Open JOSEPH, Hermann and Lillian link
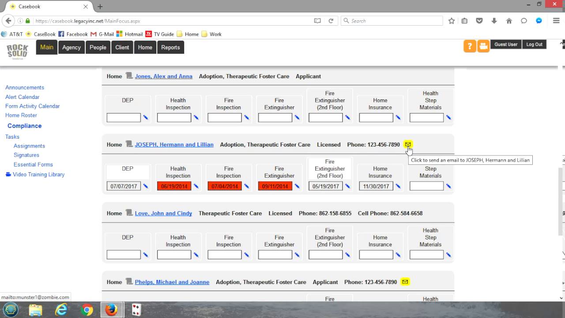This screenshot has width=565, height=318. tap(174, 144)
